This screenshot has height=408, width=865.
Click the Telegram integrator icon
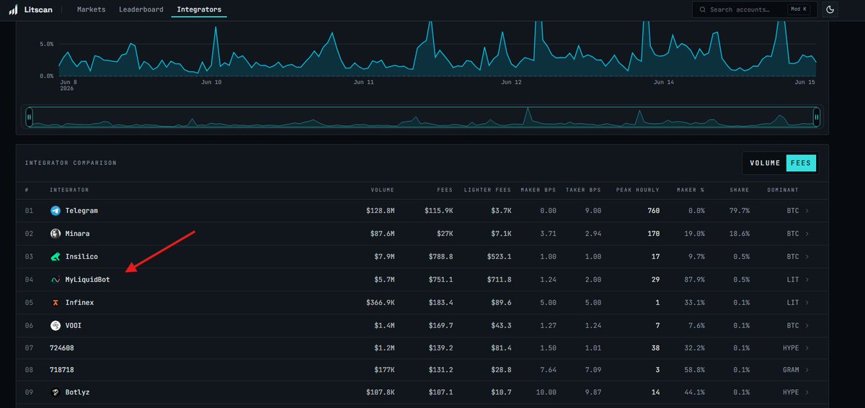pyautogui.click(x=56, y=211)
